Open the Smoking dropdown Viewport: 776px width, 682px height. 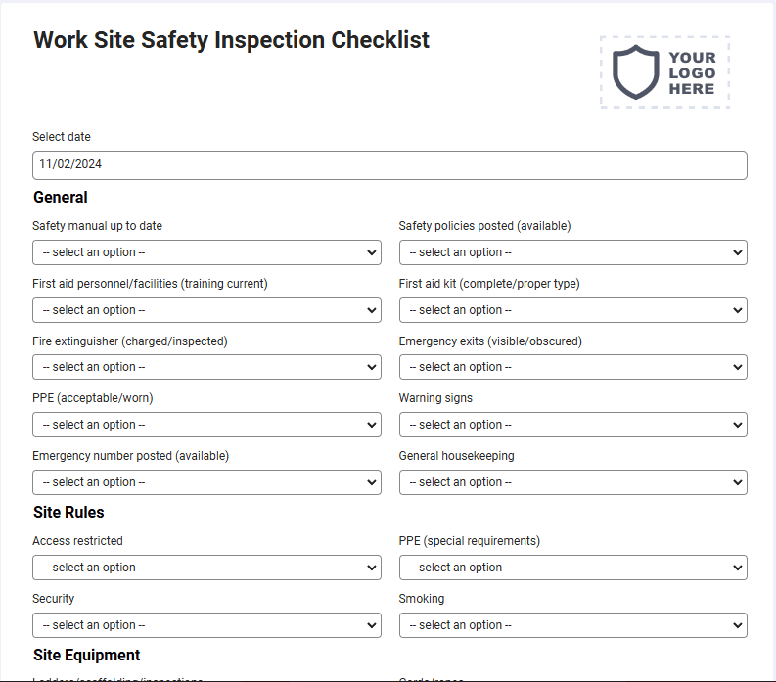(573, 625)
